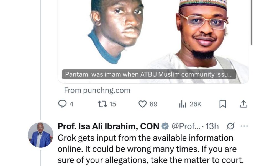Open the @Prof... handle link
Screen dimensions: 277x166
(186, 126)
